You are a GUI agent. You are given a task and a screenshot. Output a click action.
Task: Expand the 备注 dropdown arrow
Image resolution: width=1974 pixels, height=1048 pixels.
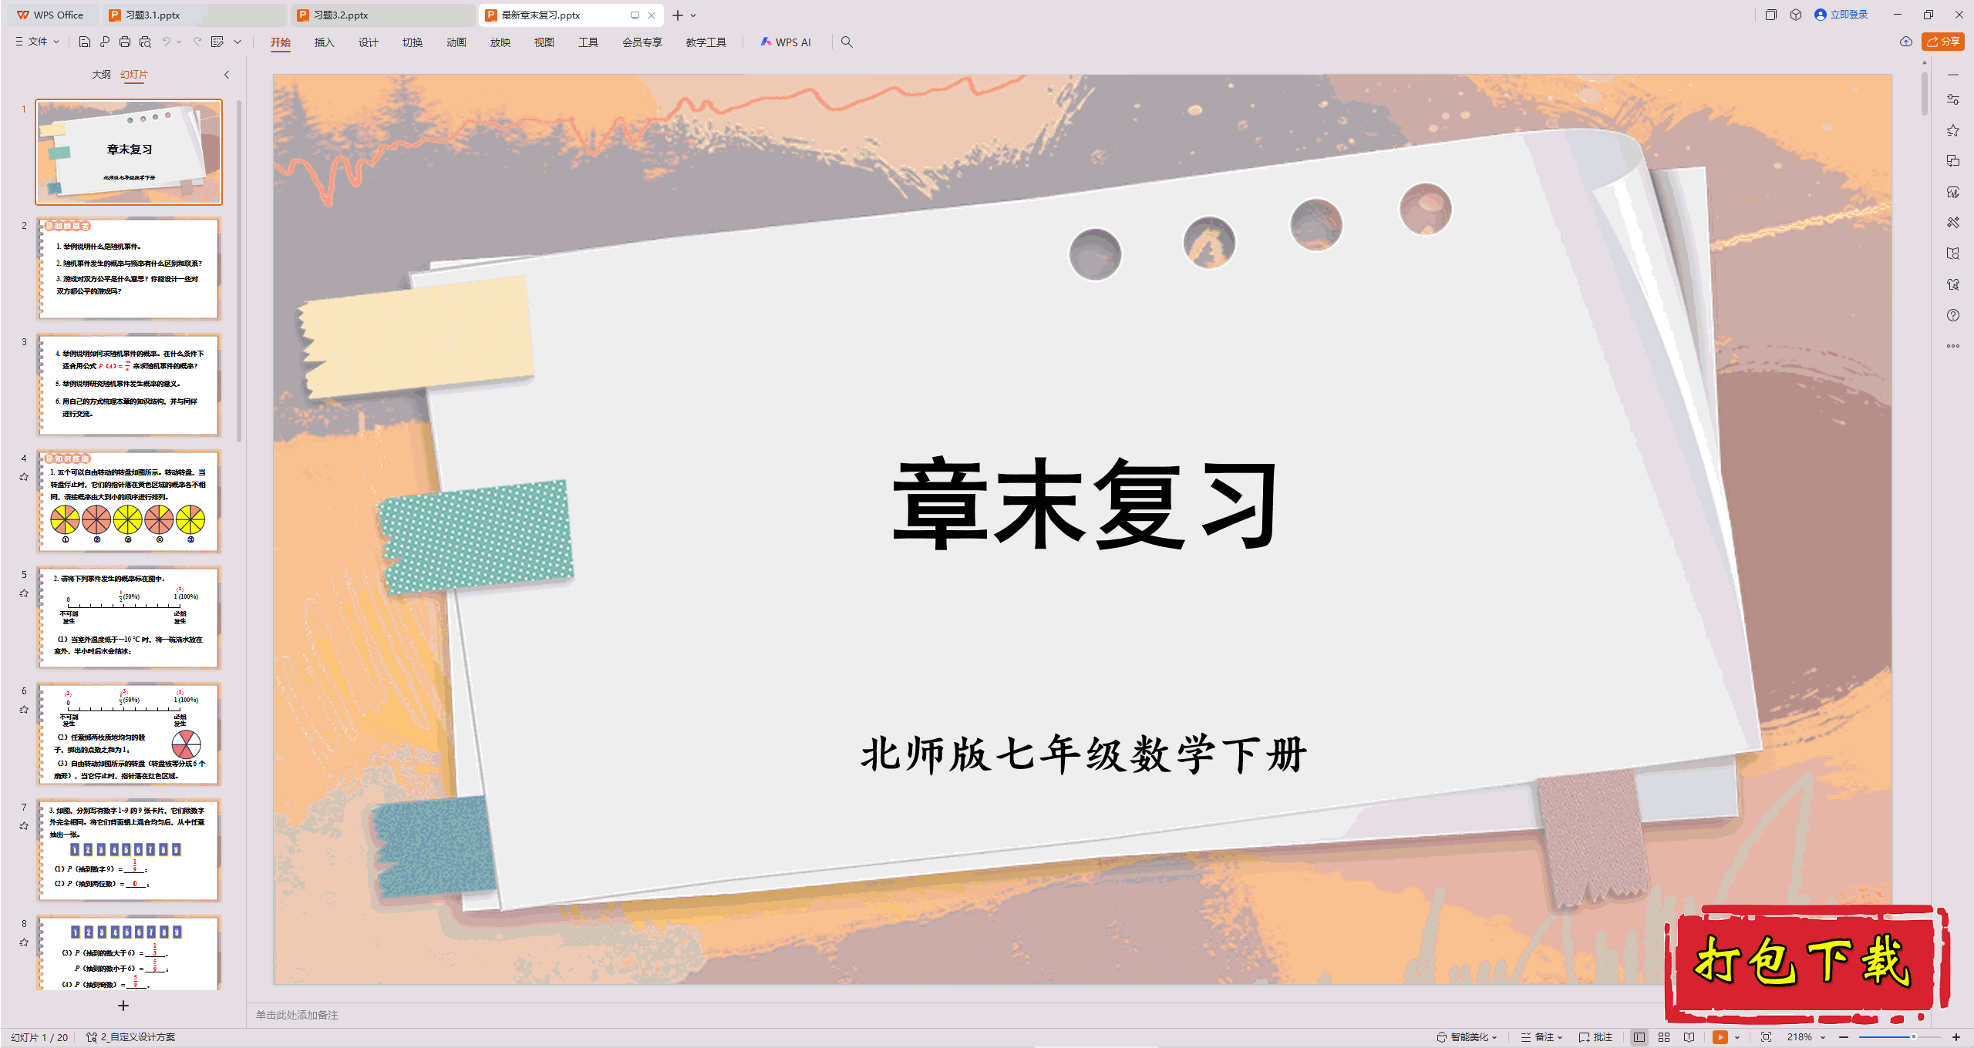click(1561, 1038)
